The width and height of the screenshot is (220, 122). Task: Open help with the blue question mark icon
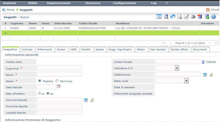[x=213, y=17]
